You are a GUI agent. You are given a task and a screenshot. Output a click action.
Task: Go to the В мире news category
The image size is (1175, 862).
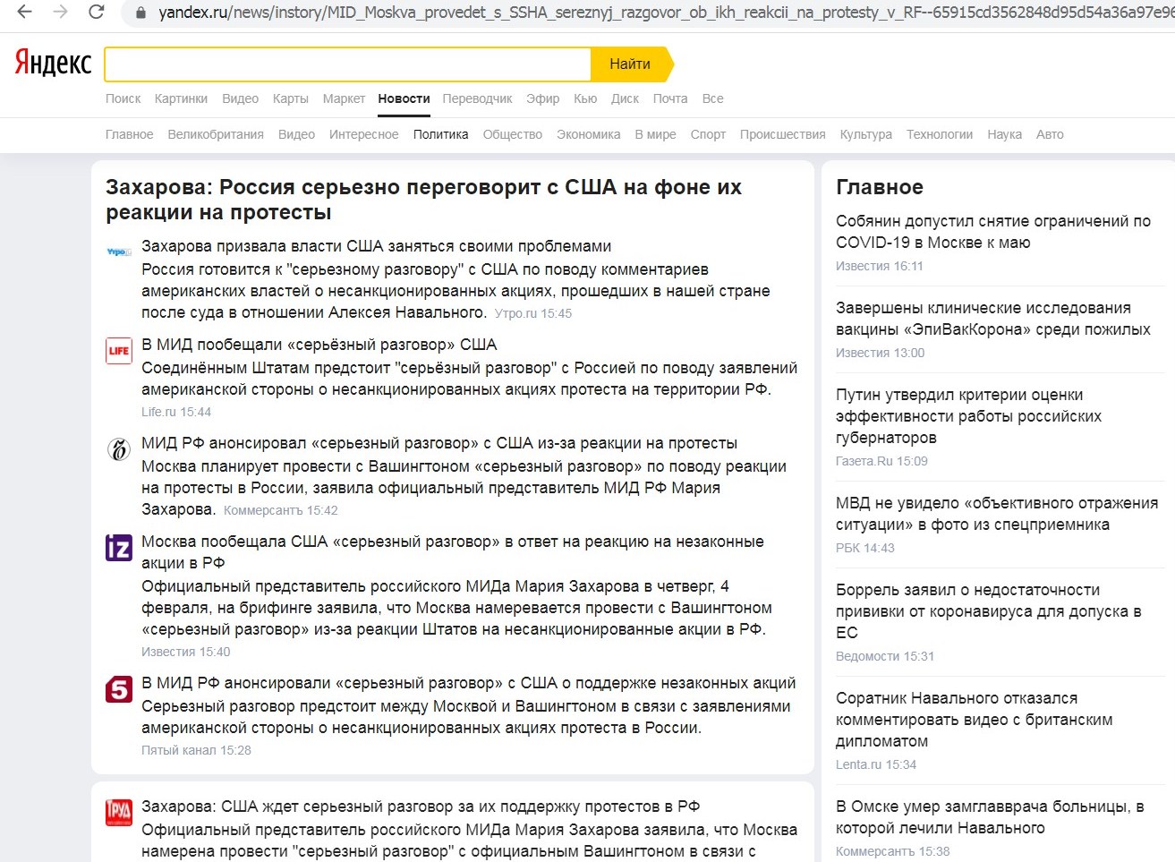(x=656, y=134)
